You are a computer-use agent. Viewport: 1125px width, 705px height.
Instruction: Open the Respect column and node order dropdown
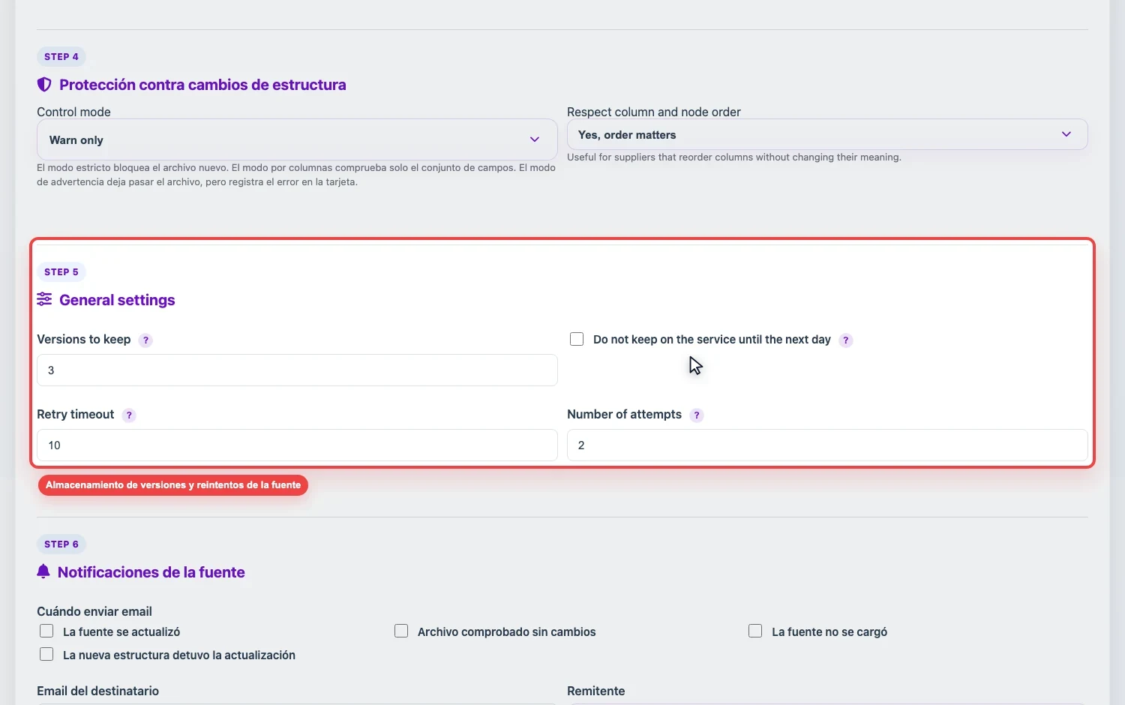(x=827, y=134)
